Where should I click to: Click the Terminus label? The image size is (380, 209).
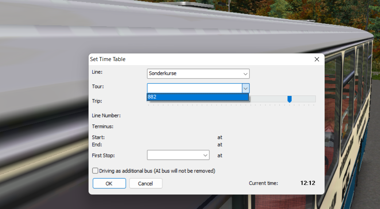[x=102, y=126]
